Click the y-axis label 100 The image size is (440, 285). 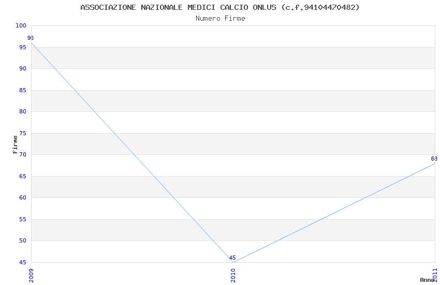[21, 25]
